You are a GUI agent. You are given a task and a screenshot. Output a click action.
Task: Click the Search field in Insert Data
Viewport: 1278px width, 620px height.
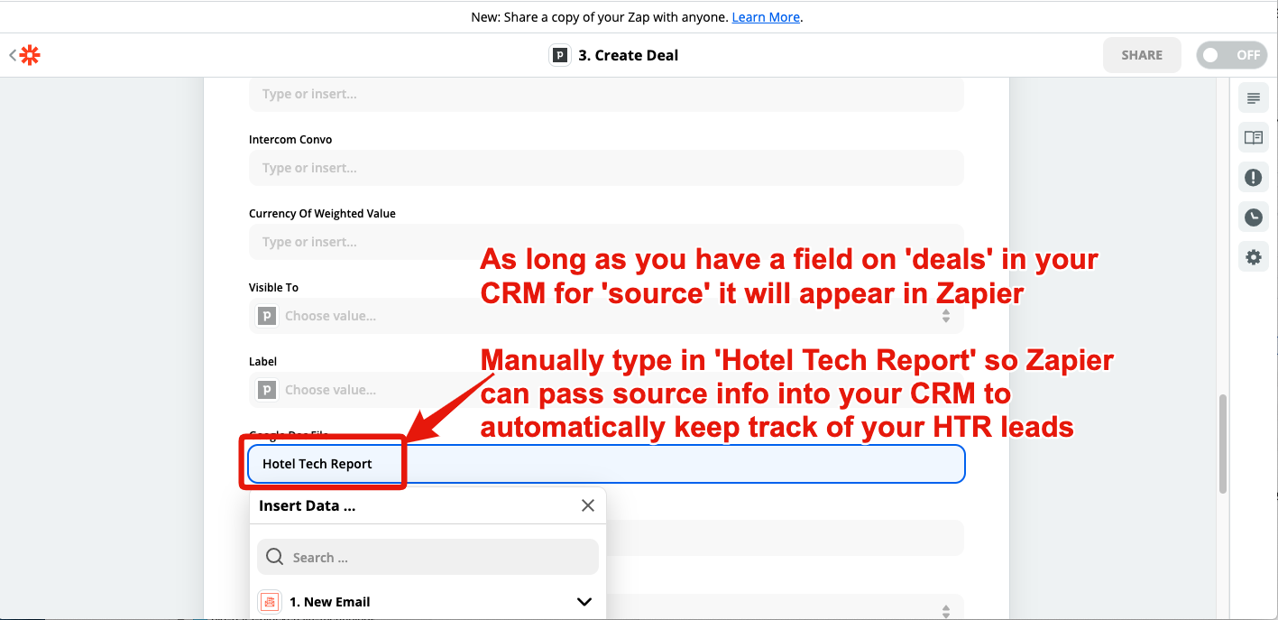click(x=428, y=557)
